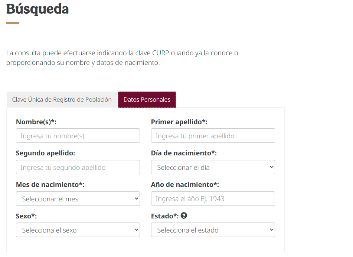The height and width of the screenshot is (257, 353).
Task: Click the Mes de nacimiento* label
Action: (x=50, y=184)
